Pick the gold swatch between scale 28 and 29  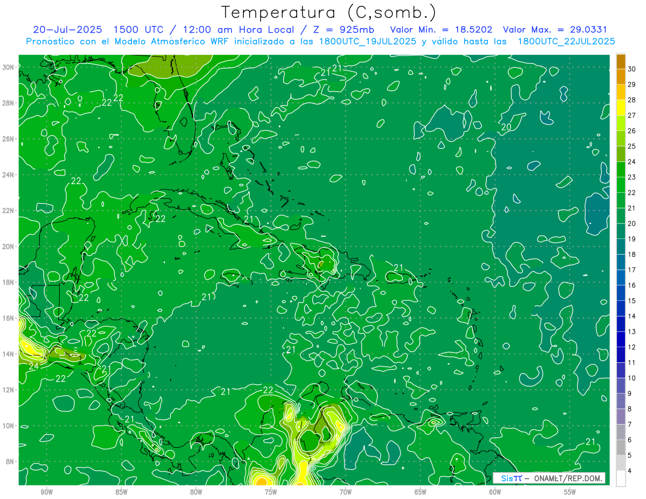(621, 93)
